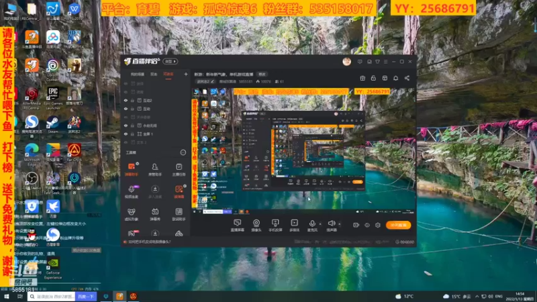This screenshot has height=302, width=537.
Task: Click the search input in Windows taskbar
Action: (52, 297)
